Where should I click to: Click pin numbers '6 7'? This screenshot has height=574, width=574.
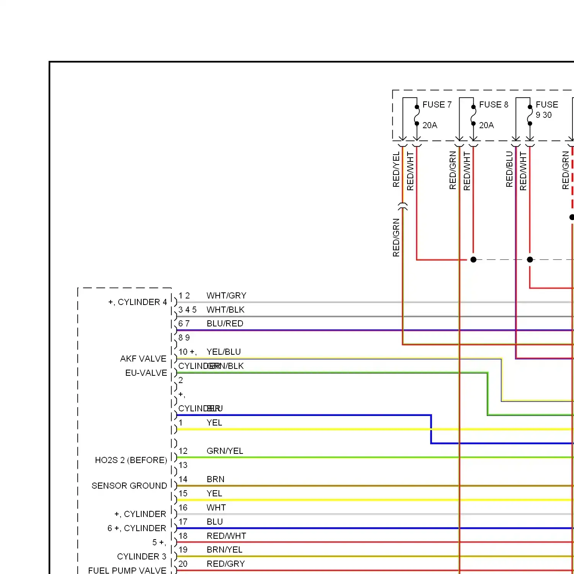point(184,323)
